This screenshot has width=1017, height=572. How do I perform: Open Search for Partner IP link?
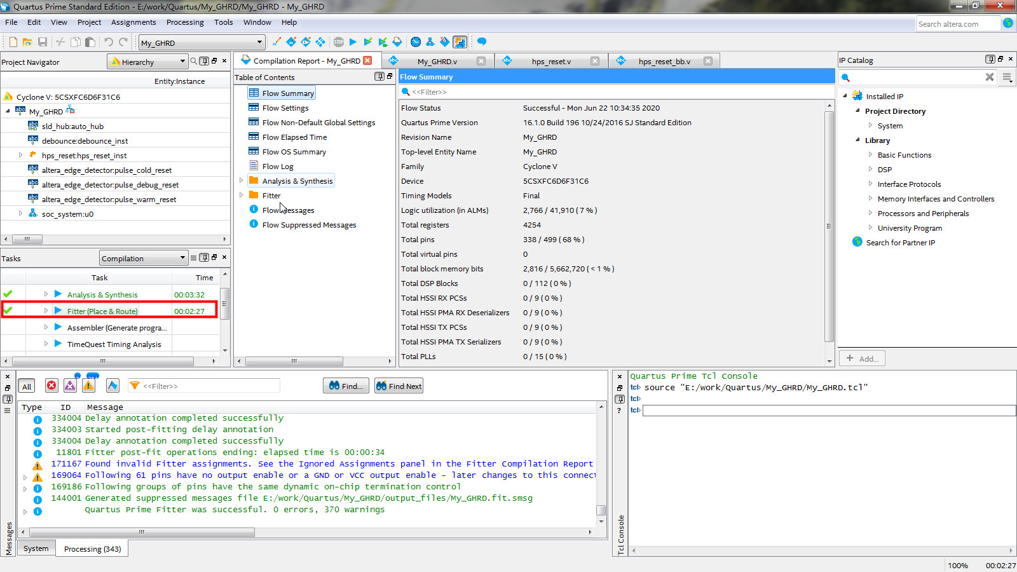pyautogui.click(x=900, y=243)
